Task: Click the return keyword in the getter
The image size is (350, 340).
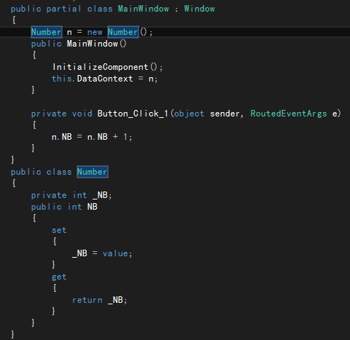Action: [x=87, y=300]
